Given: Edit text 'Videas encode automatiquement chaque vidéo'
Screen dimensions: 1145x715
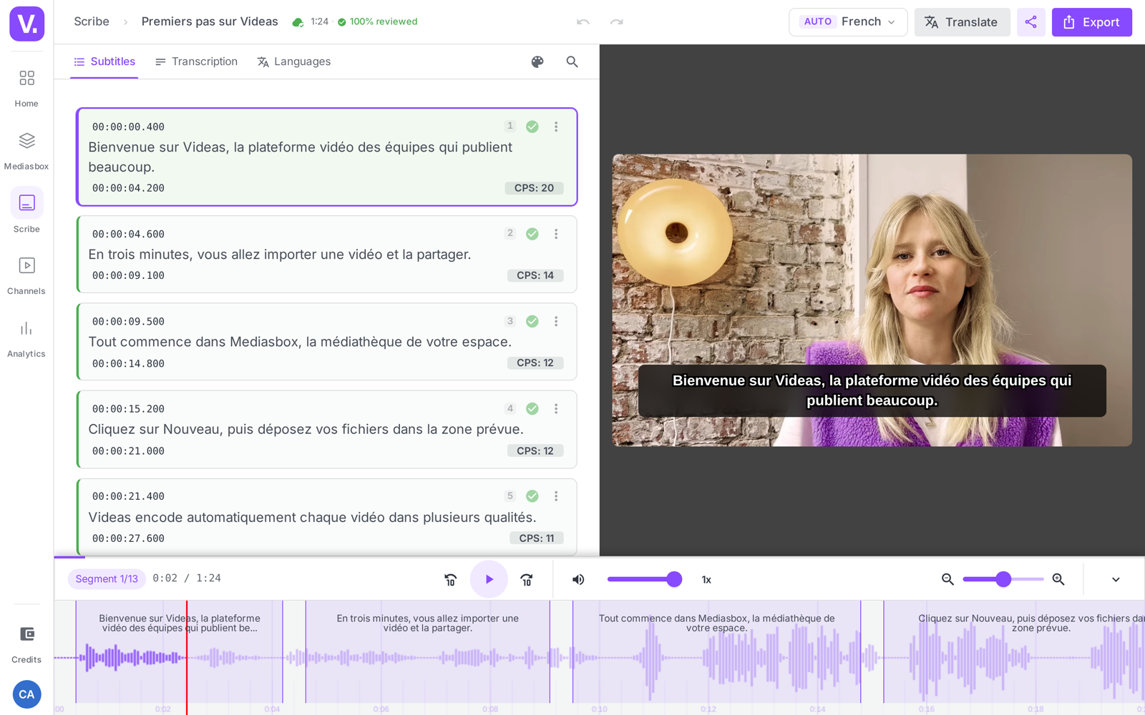Looking at the screenshot, I should coord(312,517).
